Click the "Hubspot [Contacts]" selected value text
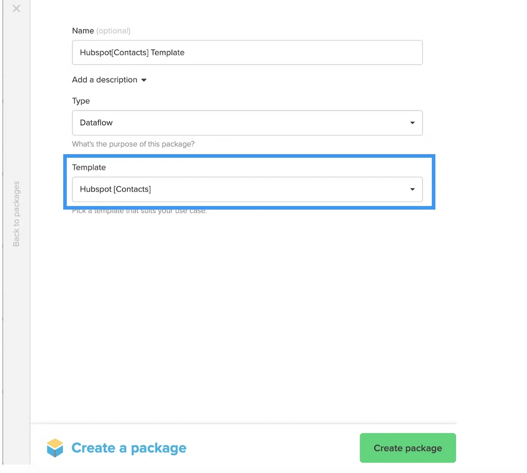 tap(116, 189)
